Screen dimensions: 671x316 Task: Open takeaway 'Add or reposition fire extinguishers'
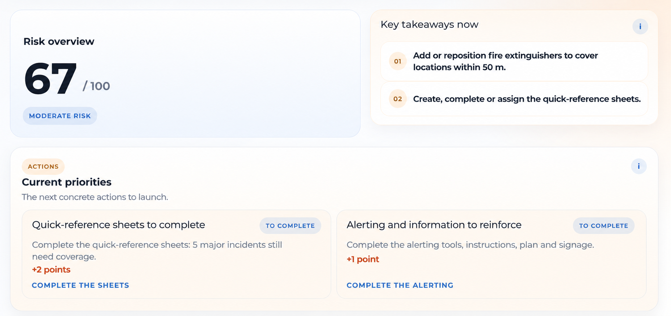pos(514,61)
